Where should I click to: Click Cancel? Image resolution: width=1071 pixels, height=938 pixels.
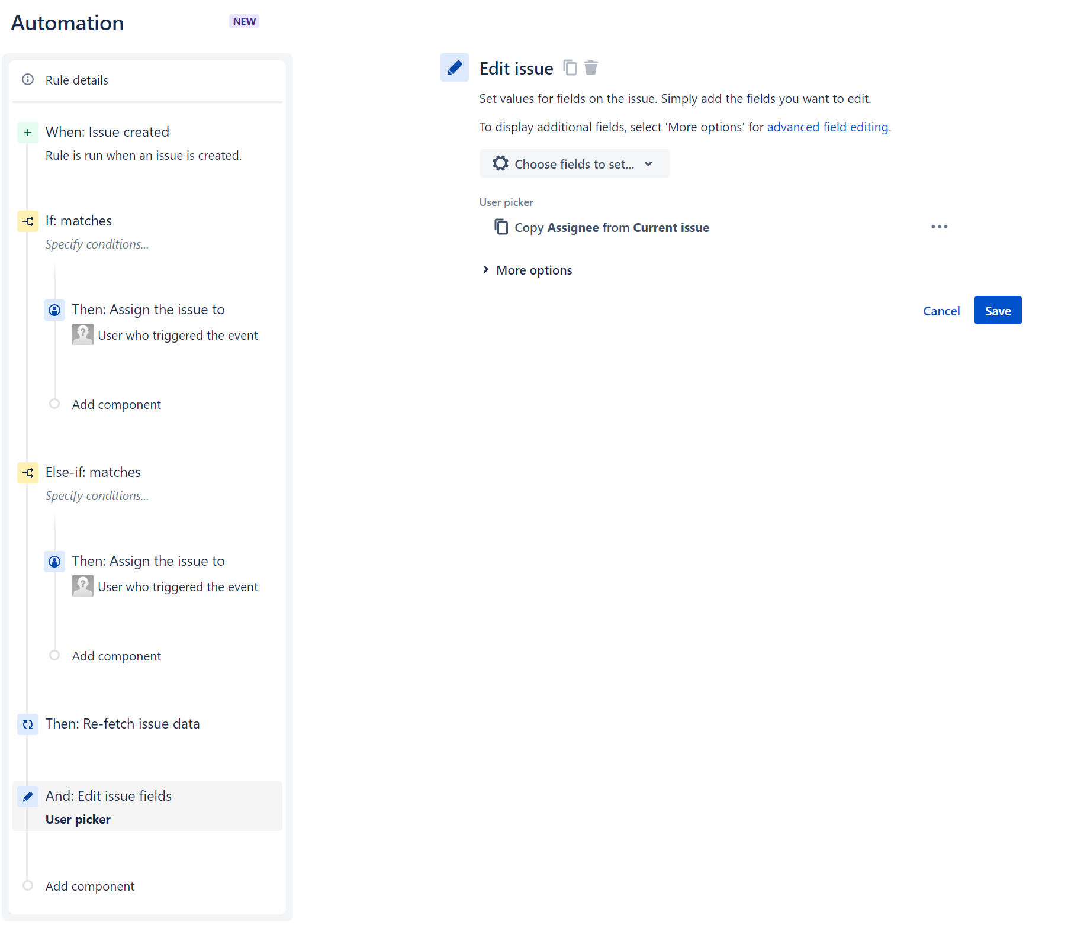point(941,311)
